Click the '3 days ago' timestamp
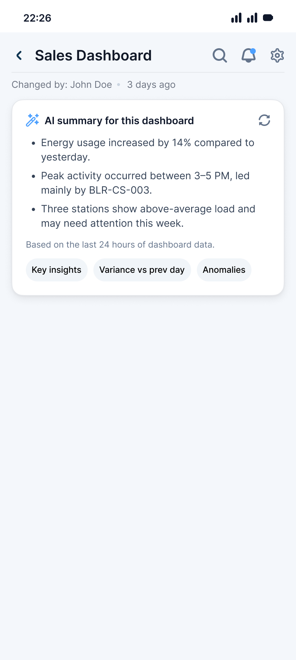Image resolution: width=296 pixels, height=660 pixels. [151, 85]
